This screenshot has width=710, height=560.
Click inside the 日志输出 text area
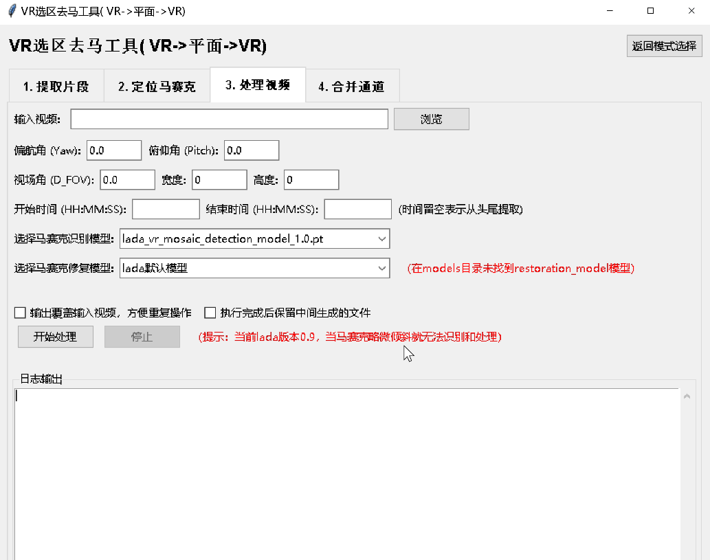pos(347,473)
